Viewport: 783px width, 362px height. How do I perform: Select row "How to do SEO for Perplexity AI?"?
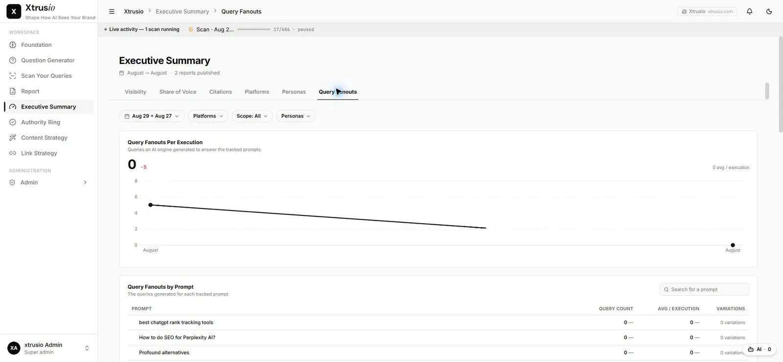438,338
